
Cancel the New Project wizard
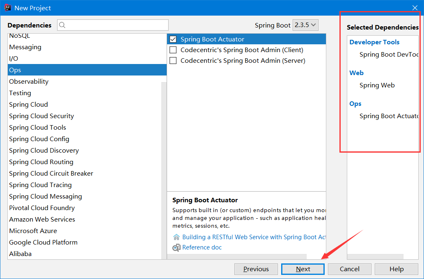point(350,269)
